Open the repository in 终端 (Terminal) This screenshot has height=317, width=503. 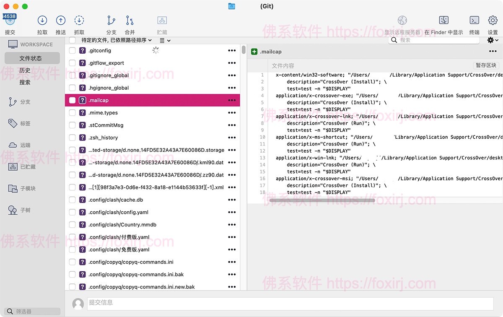[474, 20]
